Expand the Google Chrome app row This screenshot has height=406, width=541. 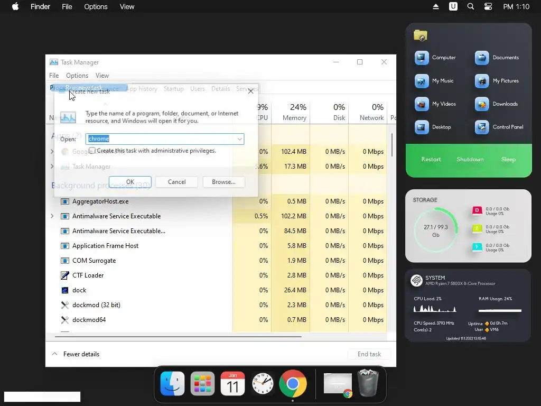[x=52, y=152]
